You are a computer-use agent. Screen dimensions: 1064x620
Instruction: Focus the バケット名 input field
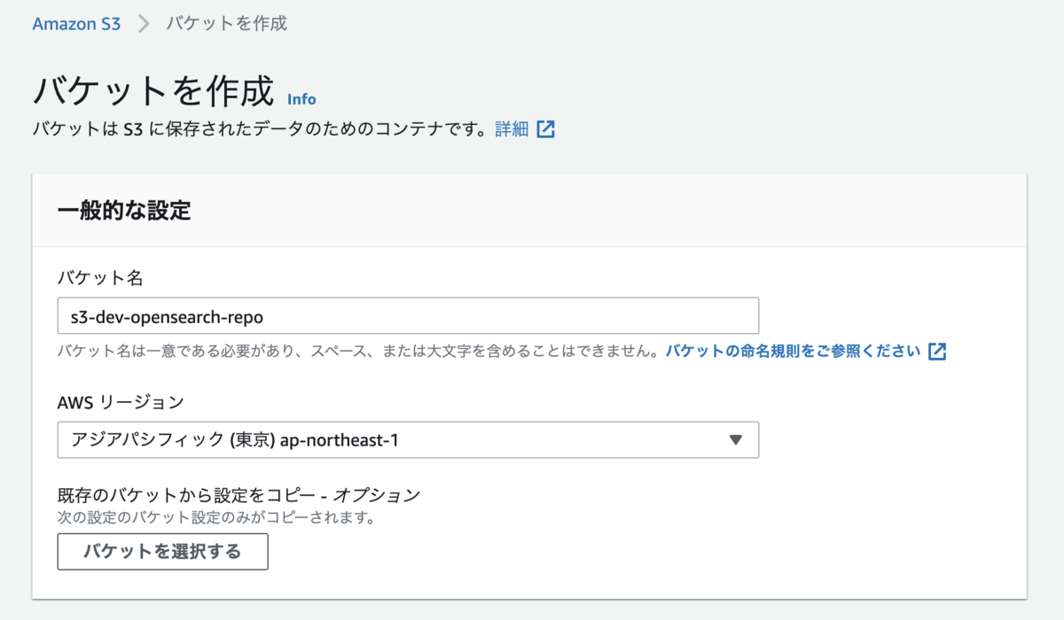pyautogui.click(x=408, y=316)
